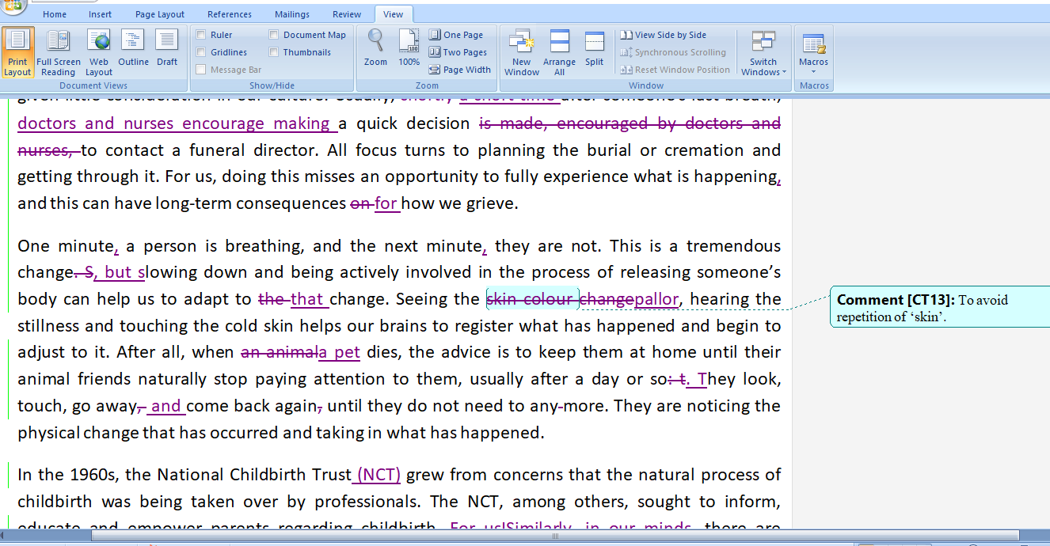Switch to Print Layout view
This screenshot has width=1050, height=546.
pyautogui.click(x=17, y=52)
